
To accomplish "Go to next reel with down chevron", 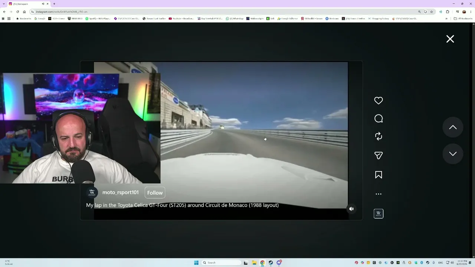I will click(453, 154).
